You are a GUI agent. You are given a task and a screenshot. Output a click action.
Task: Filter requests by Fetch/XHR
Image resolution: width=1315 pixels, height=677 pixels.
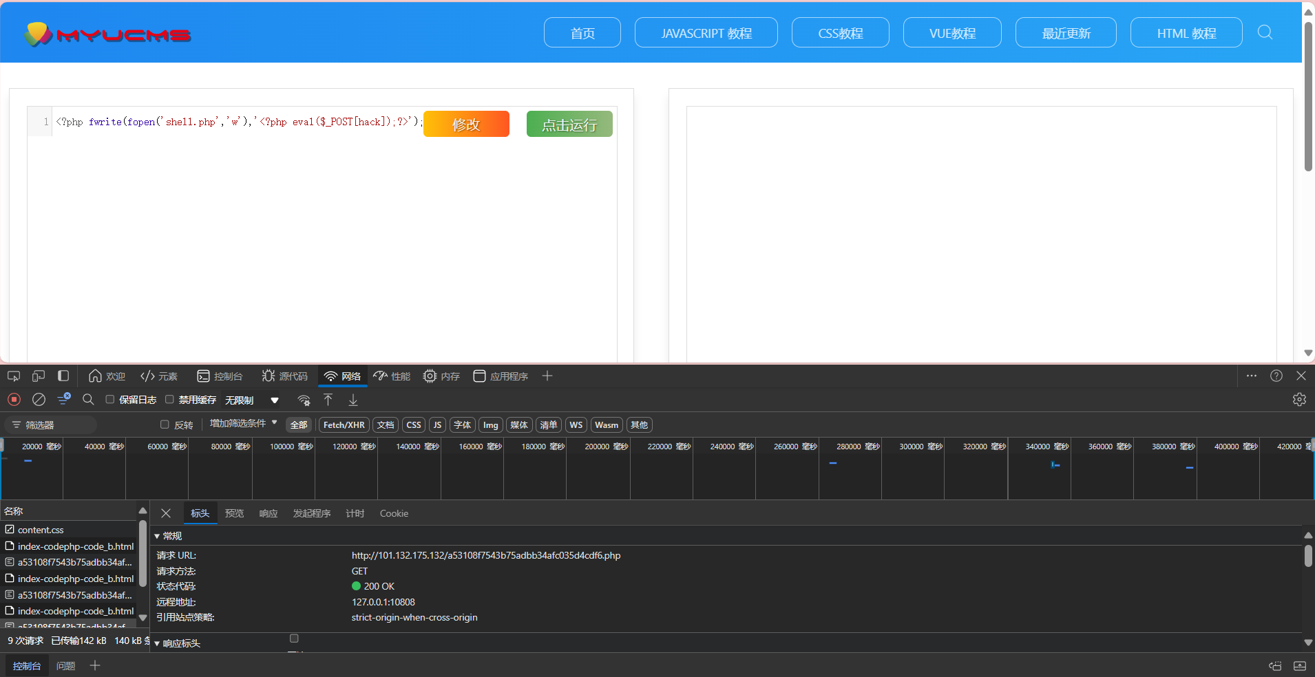(344, 425)
